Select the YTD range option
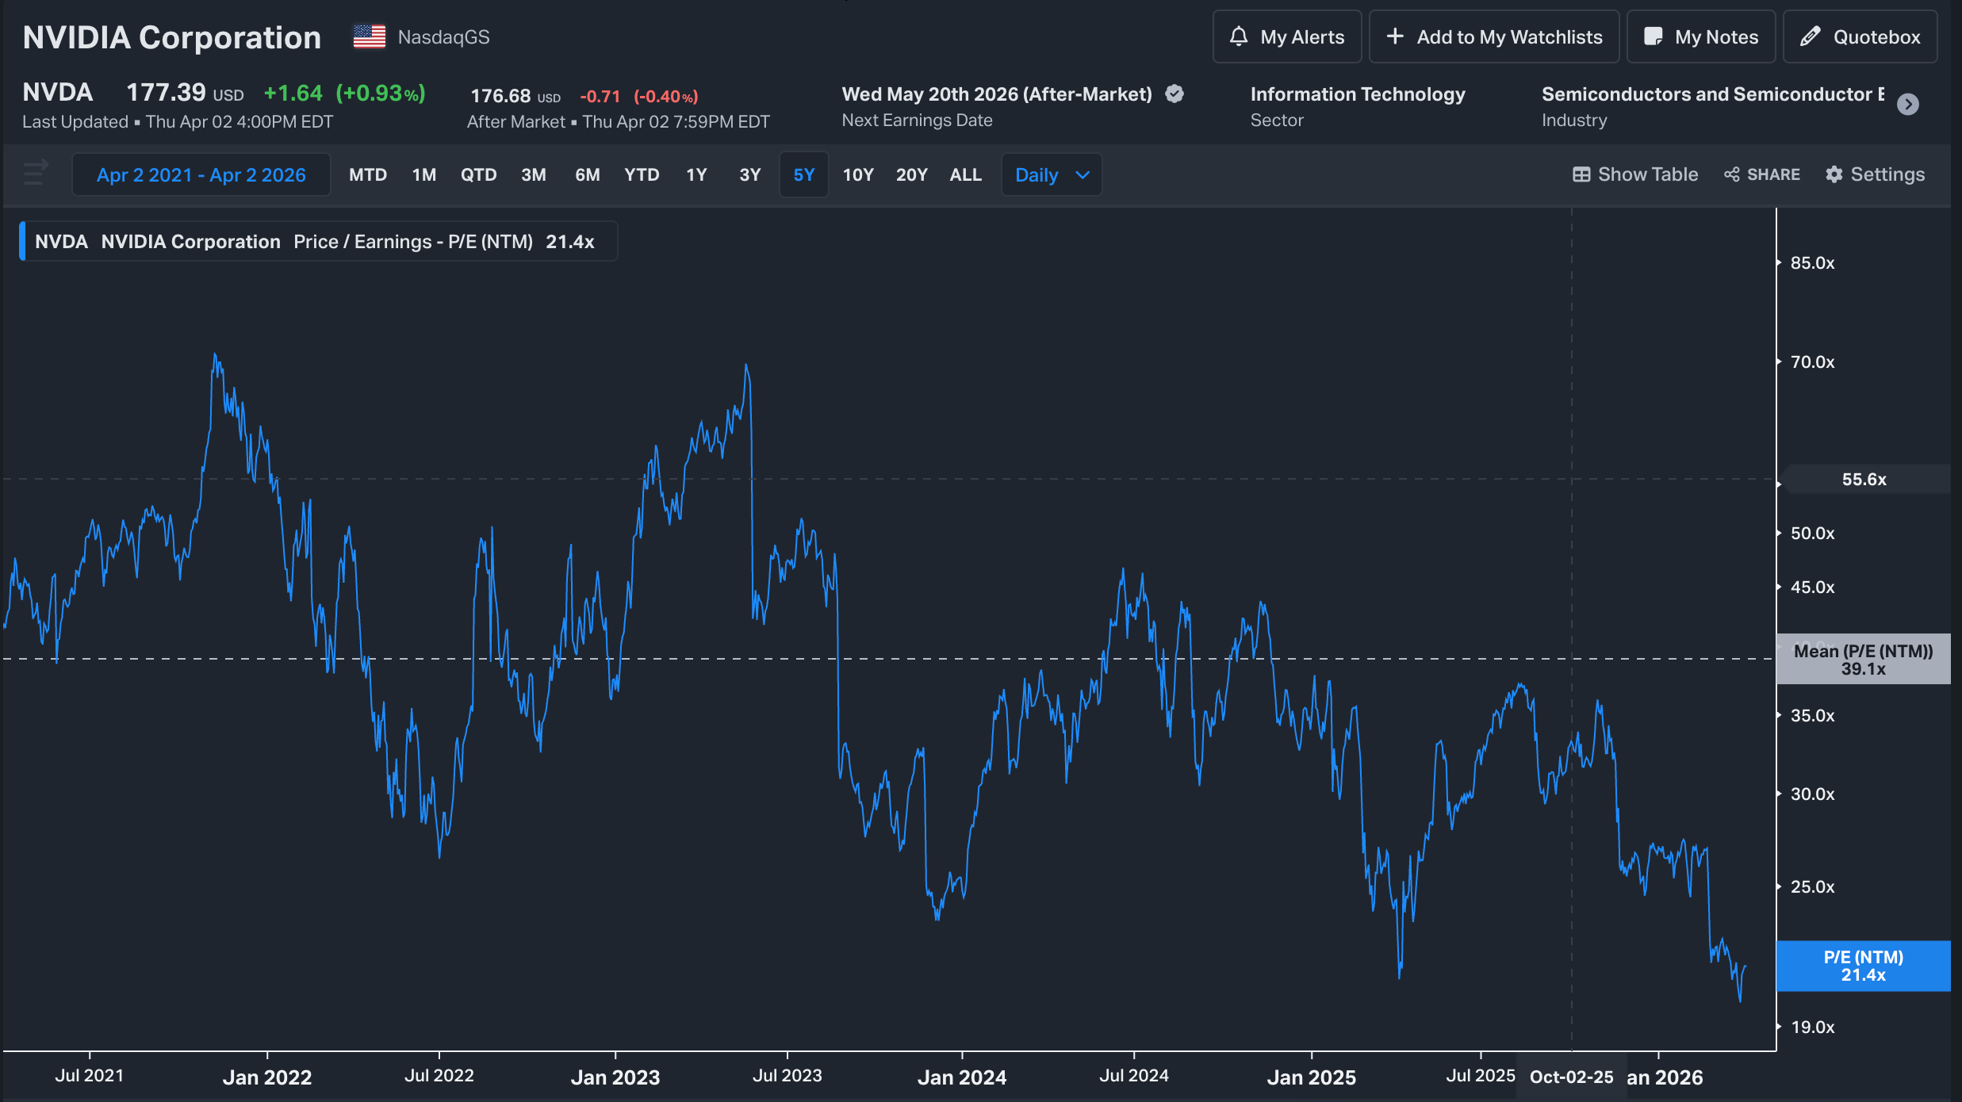The image size is (1962, 1102). coord(641,174)
